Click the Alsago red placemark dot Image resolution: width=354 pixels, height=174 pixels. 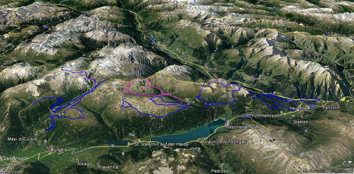(x=77, y=160)
